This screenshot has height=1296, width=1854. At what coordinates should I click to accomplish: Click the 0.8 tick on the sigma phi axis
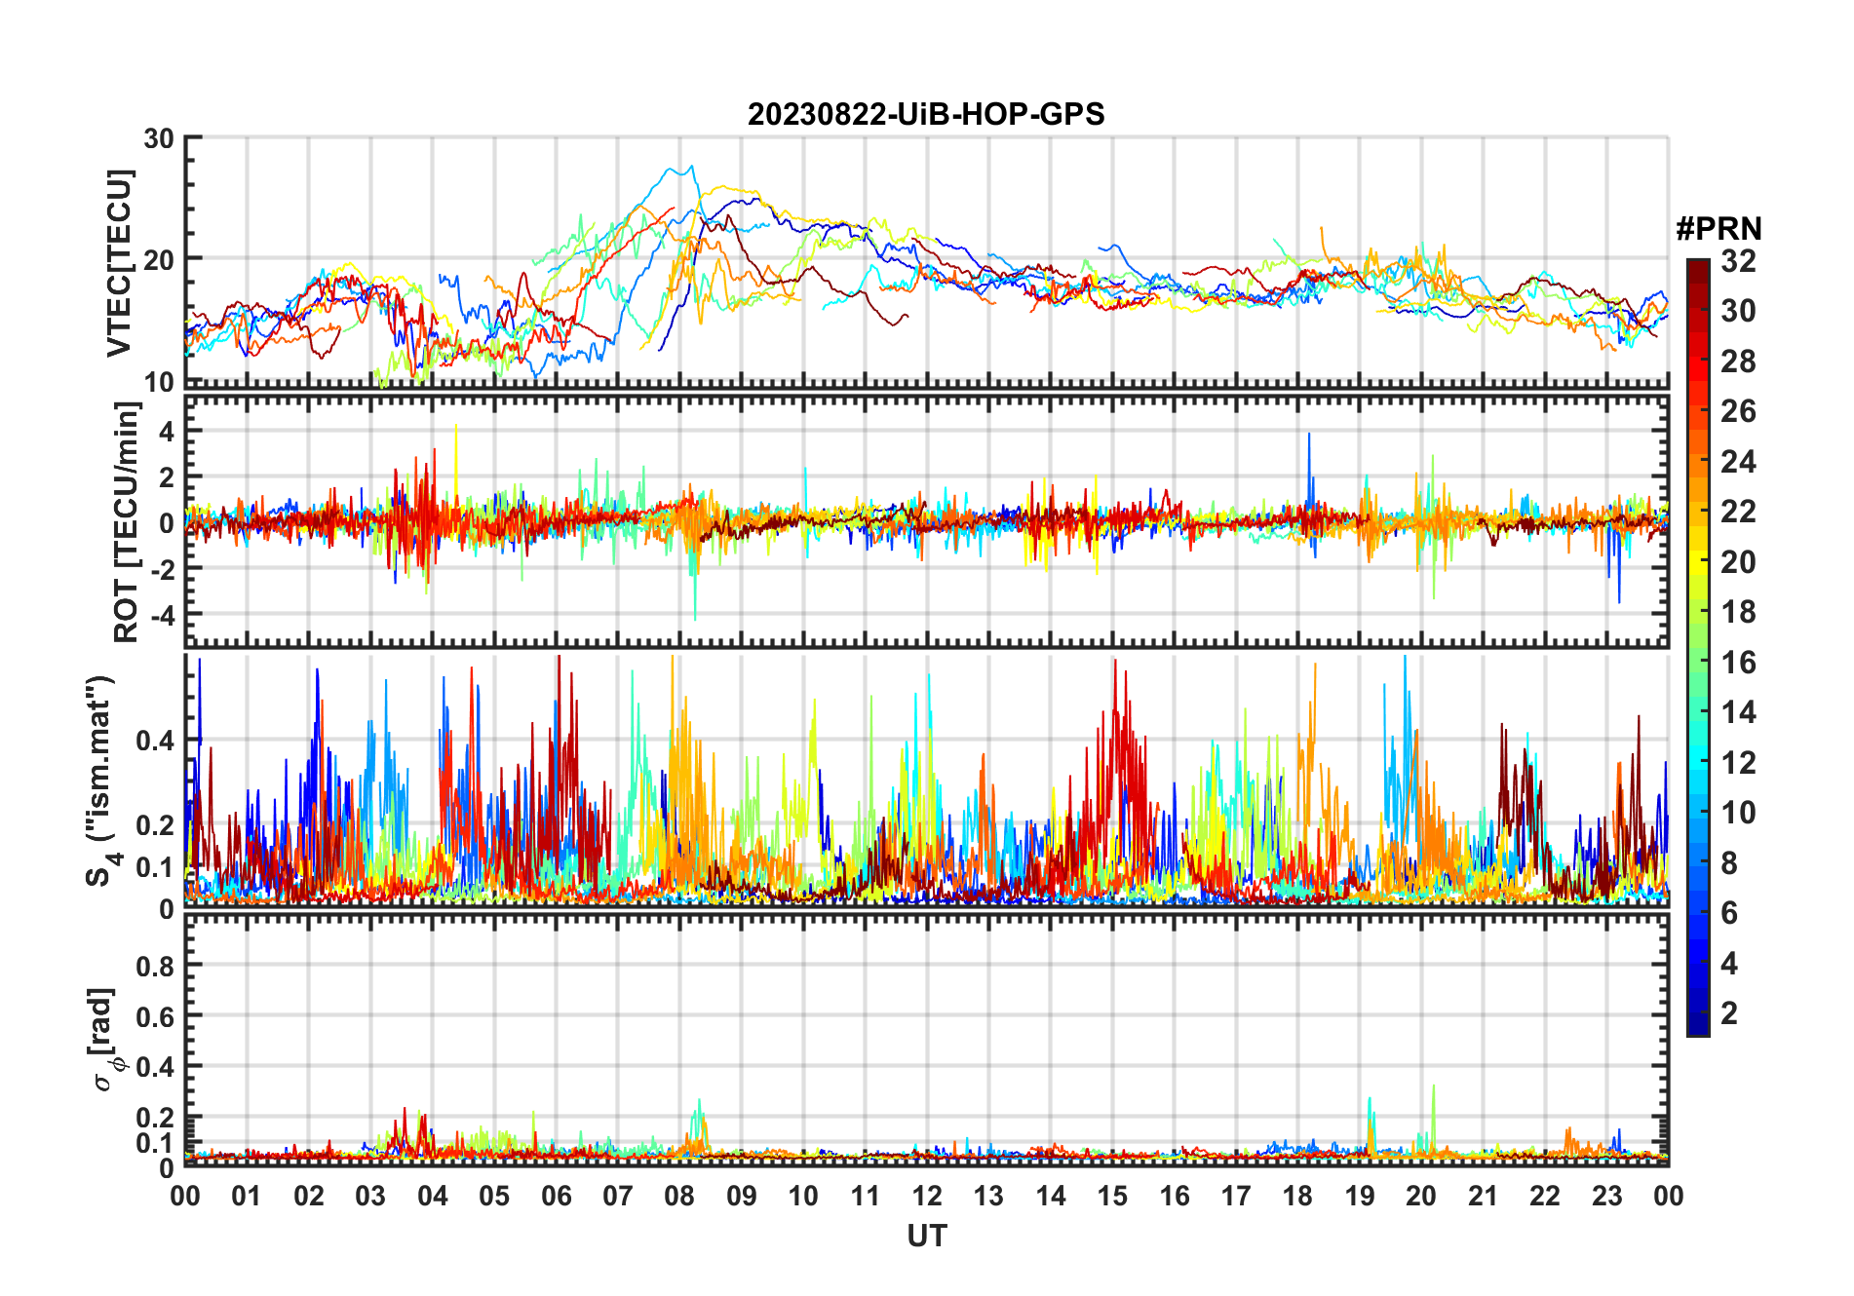(x=155, y=966)
